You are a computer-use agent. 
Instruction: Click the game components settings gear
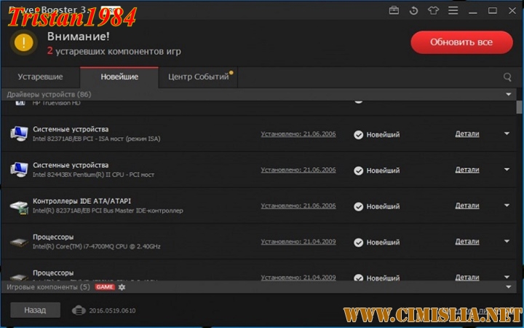(122, 287)
